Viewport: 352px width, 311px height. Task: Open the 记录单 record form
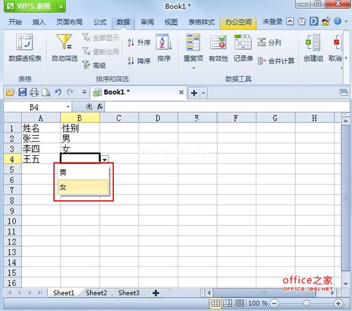[243, 48]
